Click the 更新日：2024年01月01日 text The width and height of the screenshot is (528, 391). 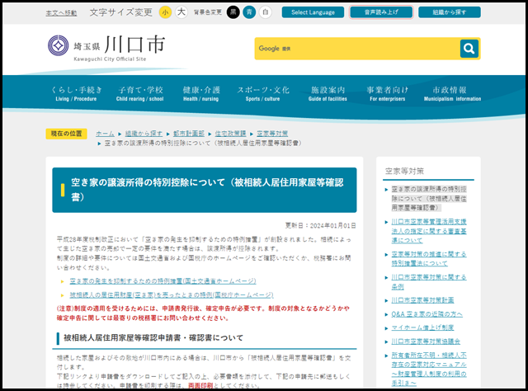click(x=321, y=226)
